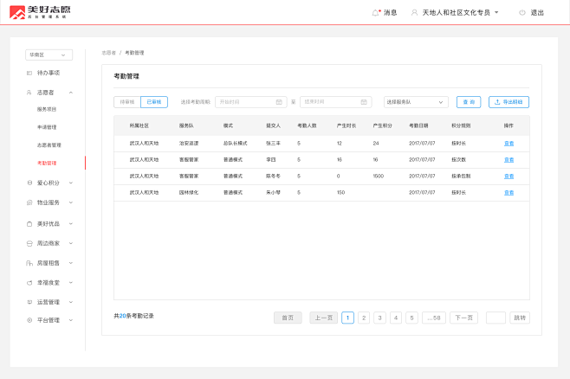
Task: Open the calendar icon in the end time field
Action: (x=364, y=102)
